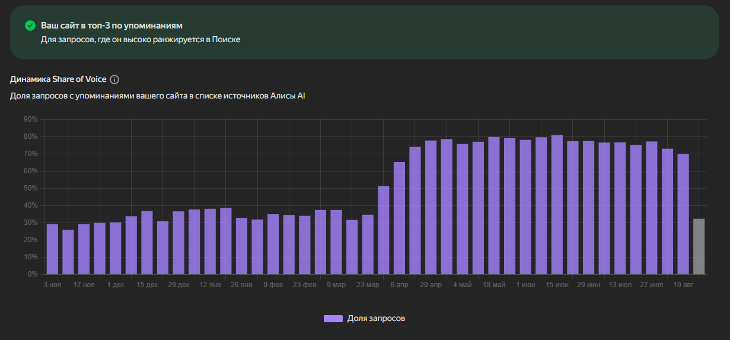This screenshot has height=340, width=730.
Task: Select the bar above 9 фев
Action: (273, 244)
